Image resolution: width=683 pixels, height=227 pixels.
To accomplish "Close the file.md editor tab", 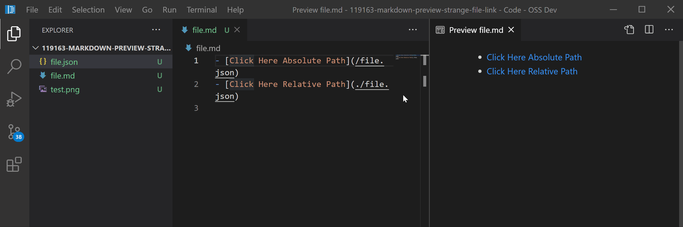I will [x=237, y=30].
